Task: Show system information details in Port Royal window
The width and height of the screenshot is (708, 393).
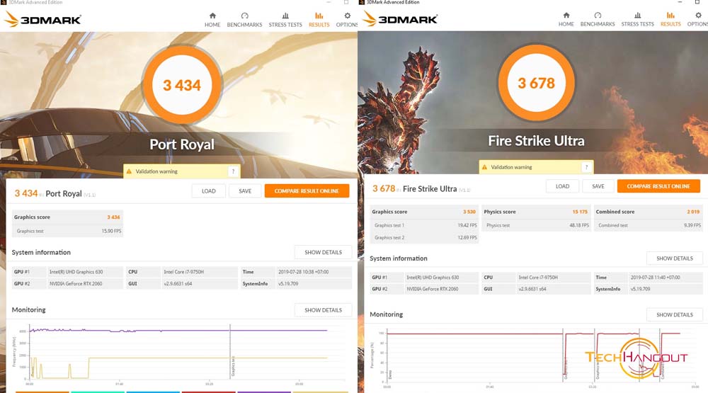Action: [324, 252]
